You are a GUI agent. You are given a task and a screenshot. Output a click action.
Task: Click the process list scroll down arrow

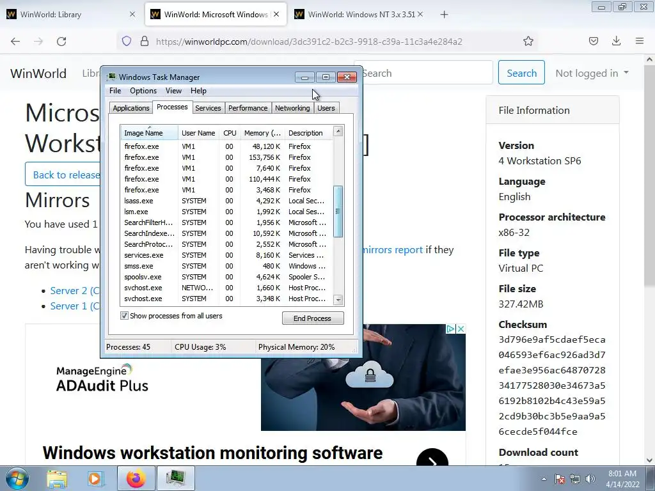(338, 300)
